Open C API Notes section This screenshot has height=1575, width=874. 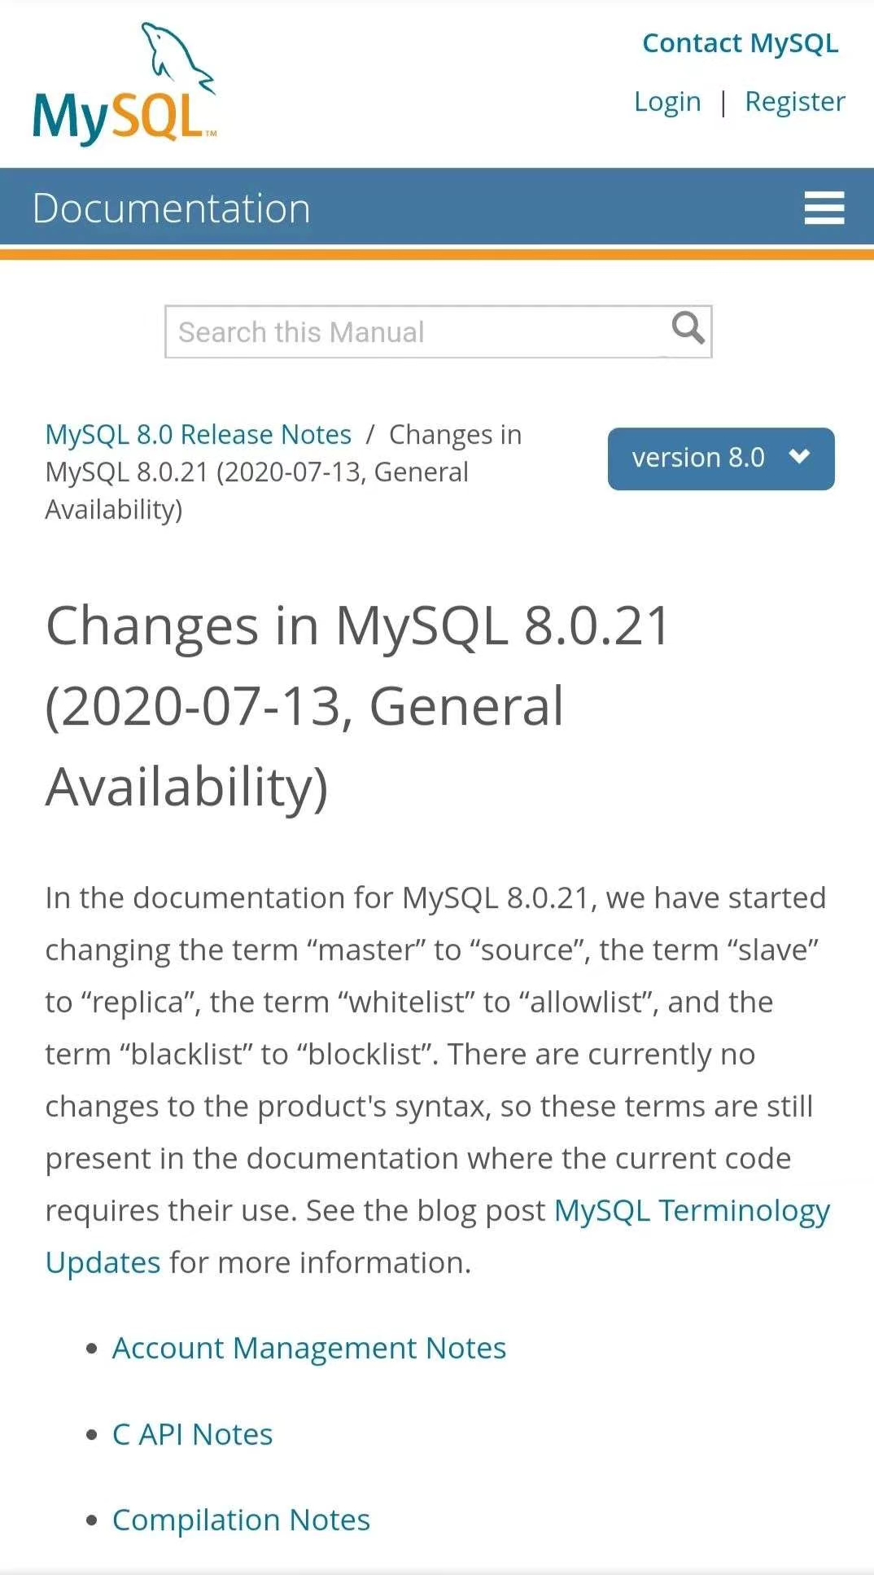pos(193,1433)
